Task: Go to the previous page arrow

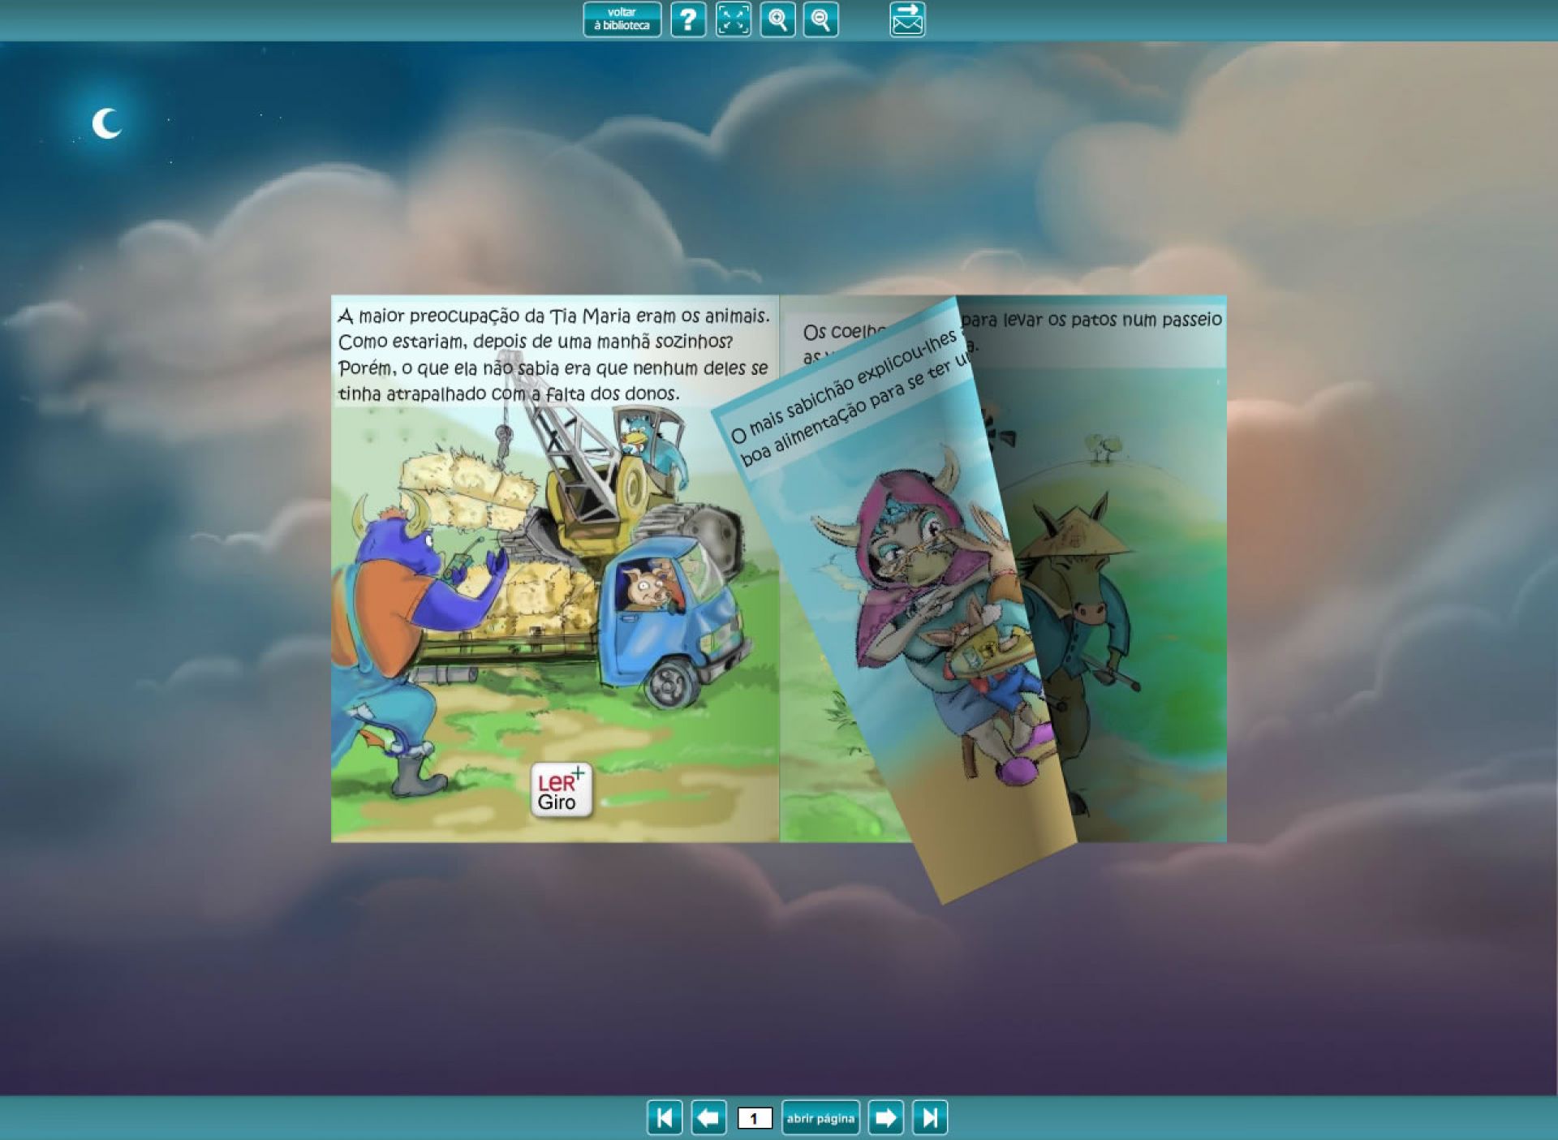Action: click(708, 1118)
